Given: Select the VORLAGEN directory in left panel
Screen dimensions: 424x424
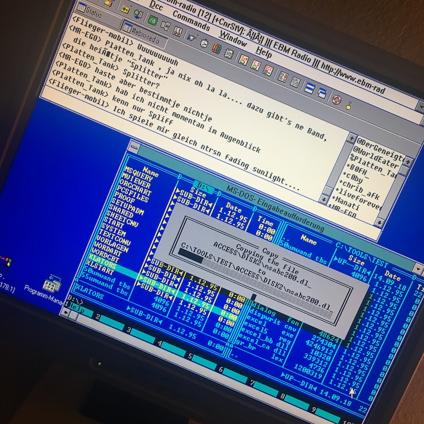Looking at the screenshot, I should point(112,243).
